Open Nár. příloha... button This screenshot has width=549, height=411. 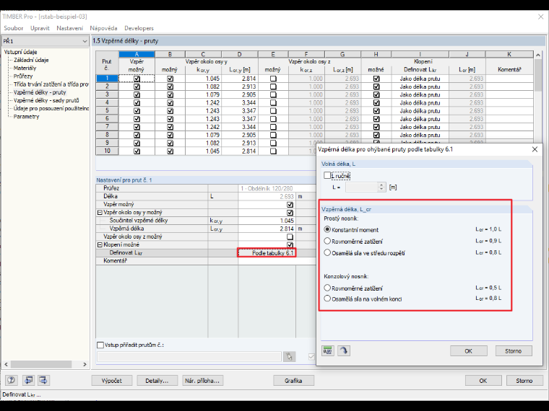203,381
